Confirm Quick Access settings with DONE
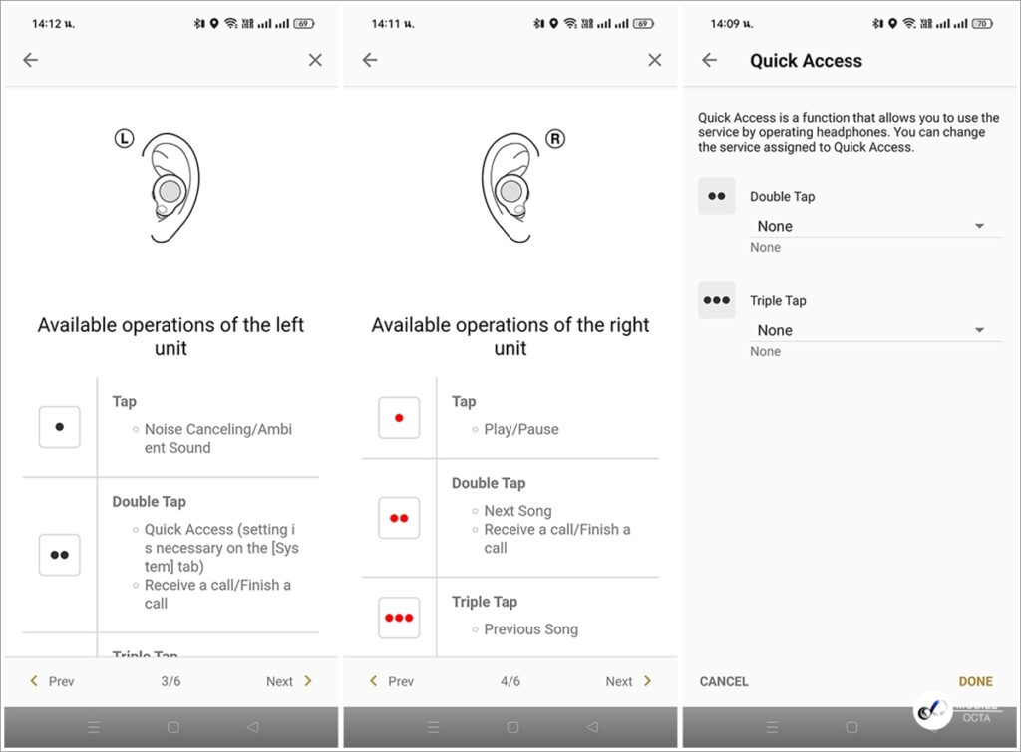This screenshot has width=1021, height=752. coord(975,681)
